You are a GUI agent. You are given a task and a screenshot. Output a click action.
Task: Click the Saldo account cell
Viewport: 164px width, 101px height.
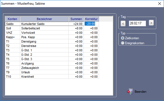[12, 24]
